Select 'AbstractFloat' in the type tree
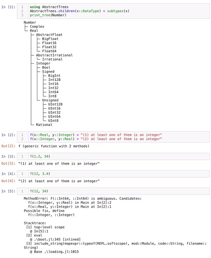This screenshot has width=211, height=258. 49,35
